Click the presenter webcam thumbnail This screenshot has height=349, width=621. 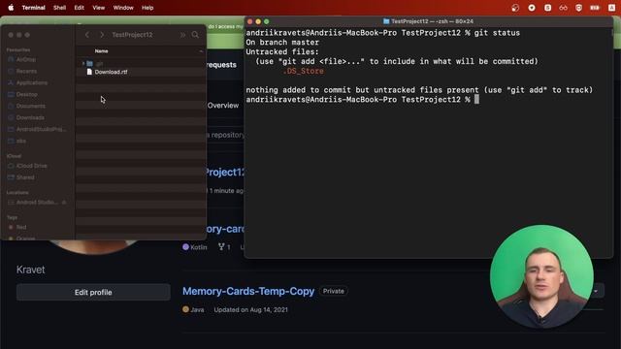click(541, 276)
